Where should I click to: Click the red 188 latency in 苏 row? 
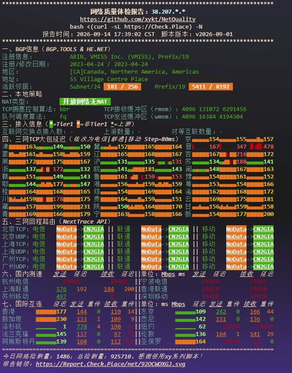[x=241, y=162]
